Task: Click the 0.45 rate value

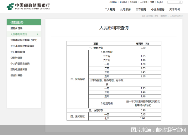Action: [143, 115]
